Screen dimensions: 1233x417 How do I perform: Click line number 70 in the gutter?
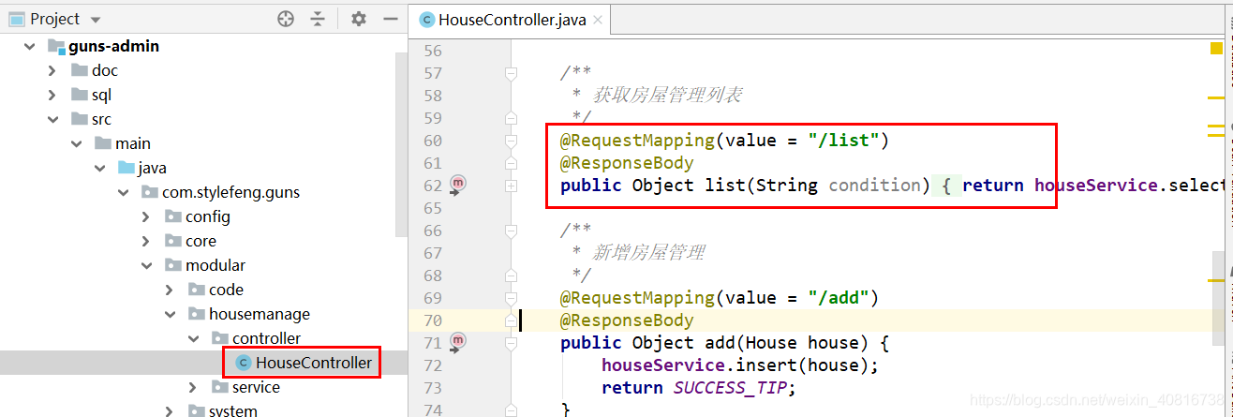click(x=433, y=320)
